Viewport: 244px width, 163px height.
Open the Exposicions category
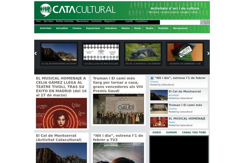(x=93, y=28)
